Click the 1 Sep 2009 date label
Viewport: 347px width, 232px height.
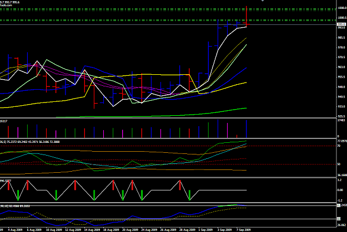[x=205, y=230]
